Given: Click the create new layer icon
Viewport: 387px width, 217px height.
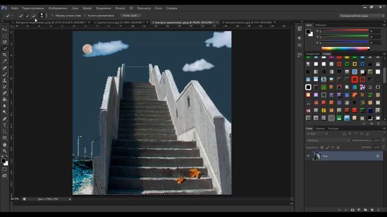Looking at the screenshot, I should (372, 210).
